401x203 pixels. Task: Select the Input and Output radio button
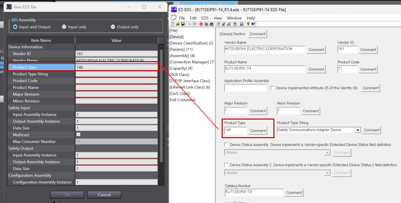15,27
